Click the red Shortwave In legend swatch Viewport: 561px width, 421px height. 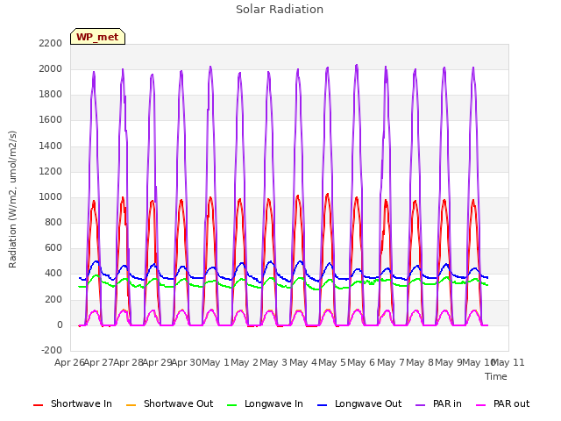pyautogui.click(x=38, y=405)
